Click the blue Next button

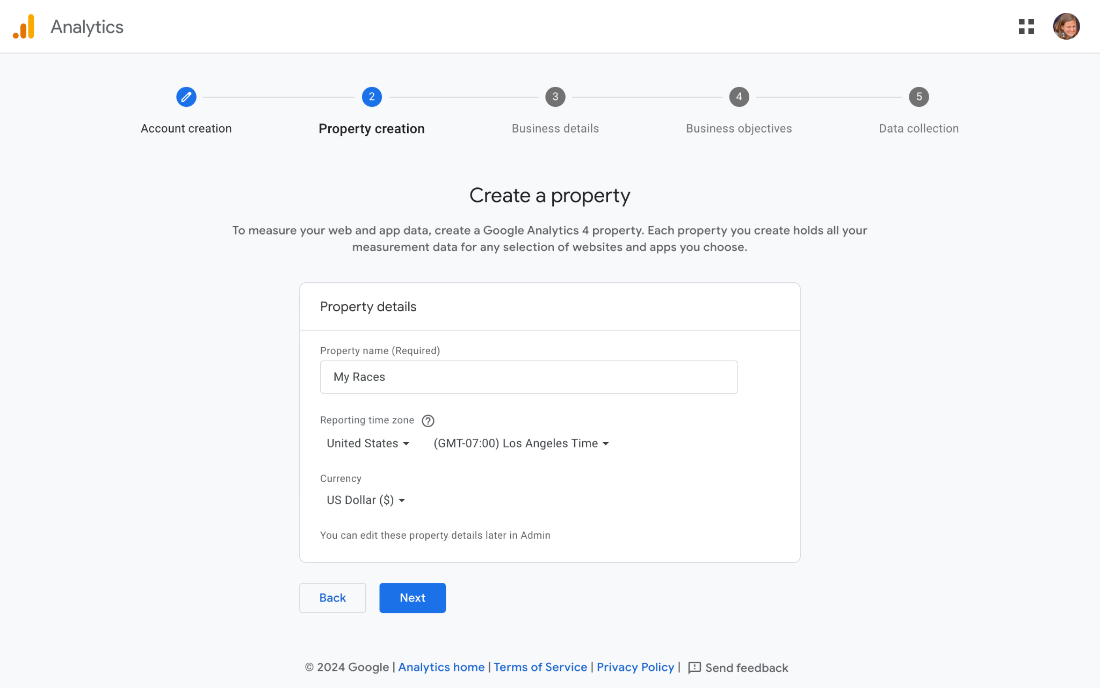click(412, 598)
